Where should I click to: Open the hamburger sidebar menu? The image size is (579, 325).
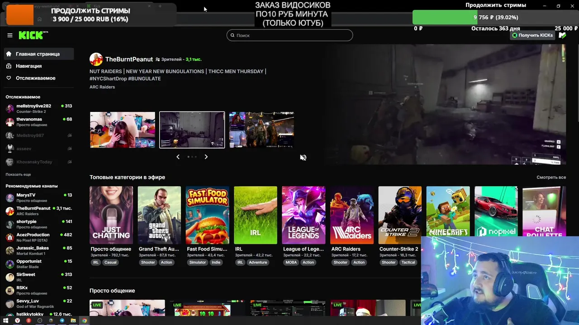click(9, 35)
